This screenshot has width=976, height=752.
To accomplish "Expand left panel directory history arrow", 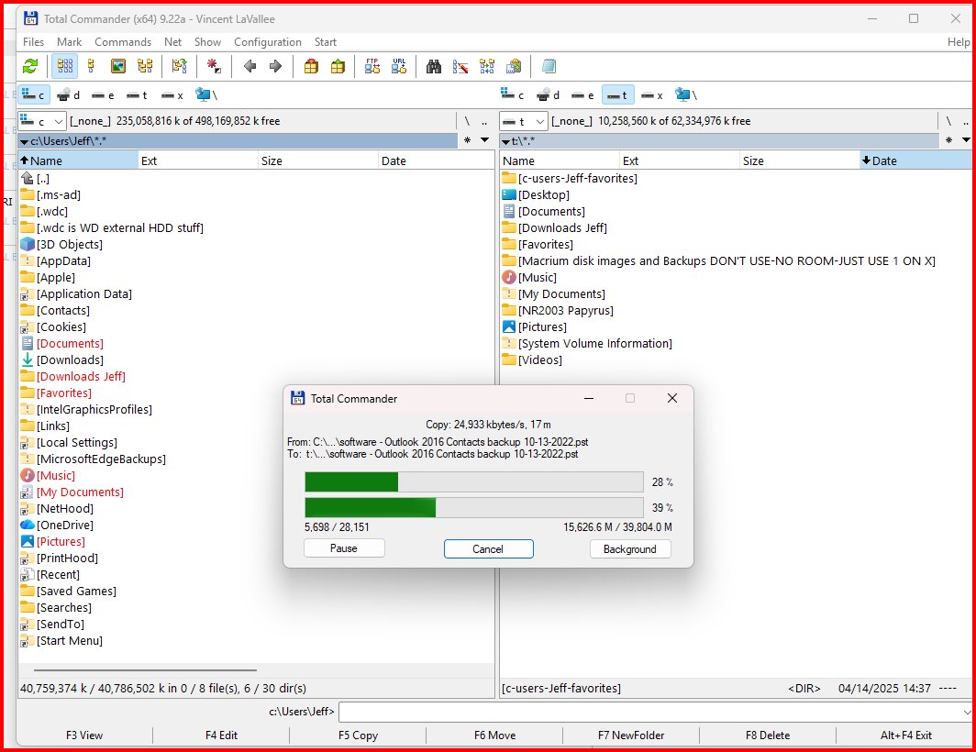I will click(x=484, y=140).
